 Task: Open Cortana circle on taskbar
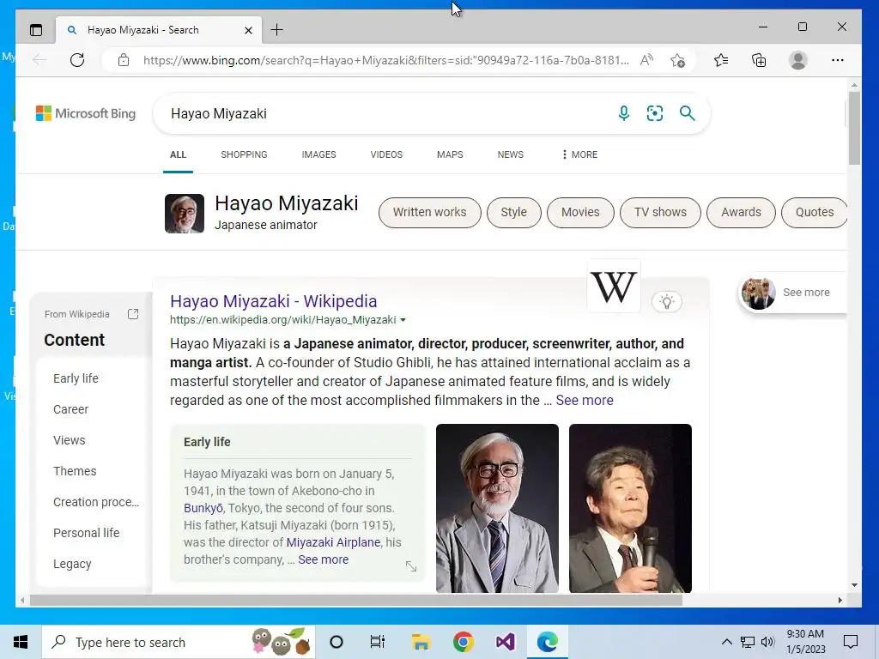tap(336, 642)
